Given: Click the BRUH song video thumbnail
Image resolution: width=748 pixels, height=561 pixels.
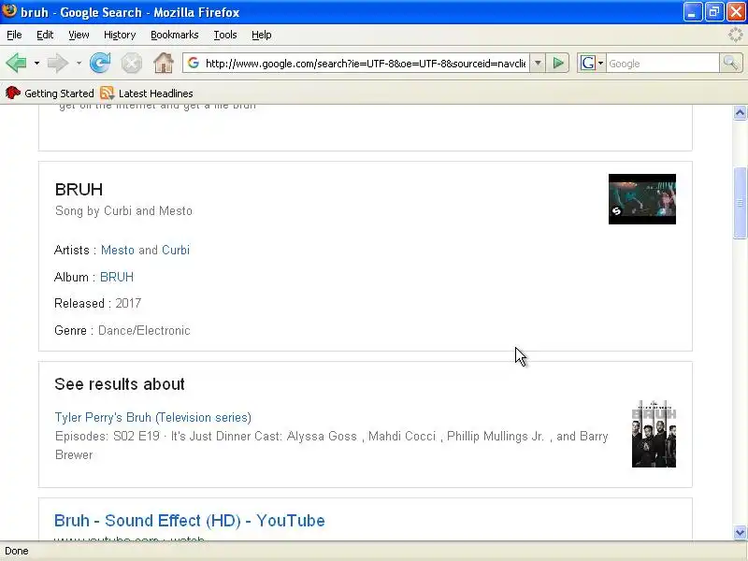Looking at the screenshot, I should pos(642,199).
